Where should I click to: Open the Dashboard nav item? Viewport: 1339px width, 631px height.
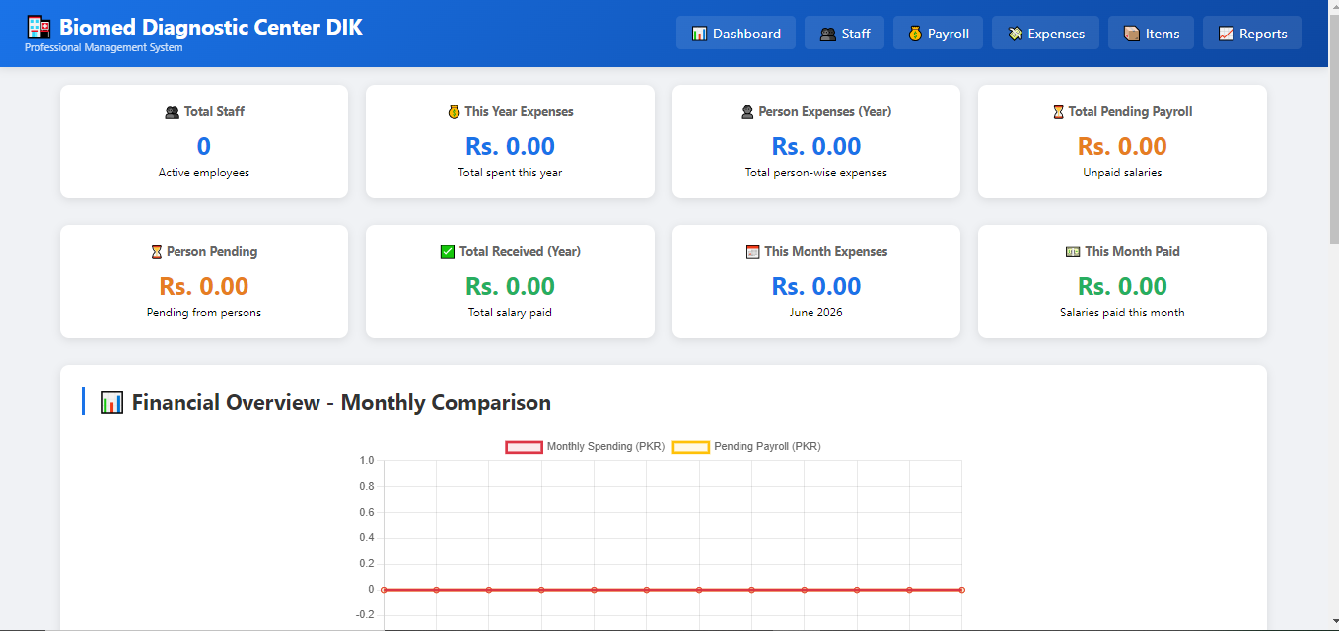coord(736,34)
